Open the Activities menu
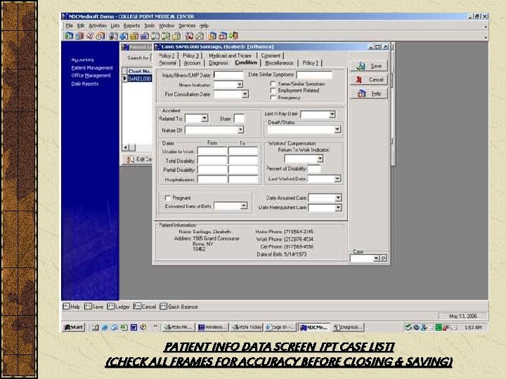The image size is (506, 379). click(98, 26)
